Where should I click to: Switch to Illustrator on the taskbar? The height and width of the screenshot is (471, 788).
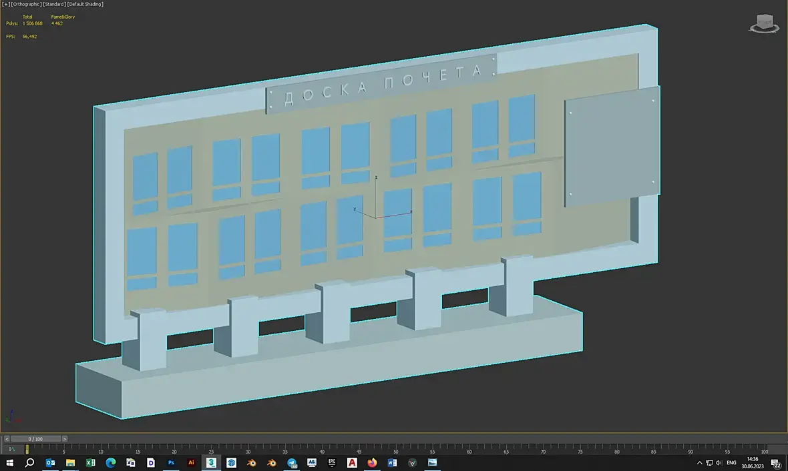(x=191, y=462)
